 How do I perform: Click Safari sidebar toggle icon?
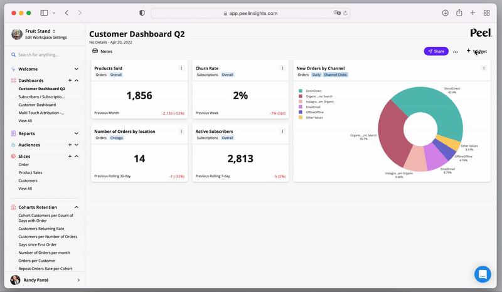[44, 13]
